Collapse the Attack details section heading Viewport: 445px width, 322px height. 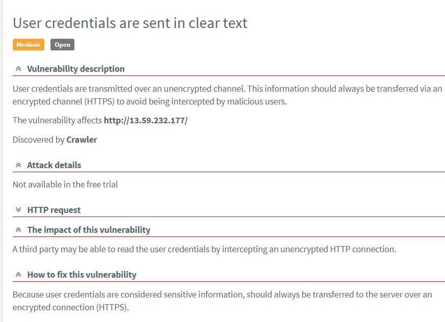(54, 165)
